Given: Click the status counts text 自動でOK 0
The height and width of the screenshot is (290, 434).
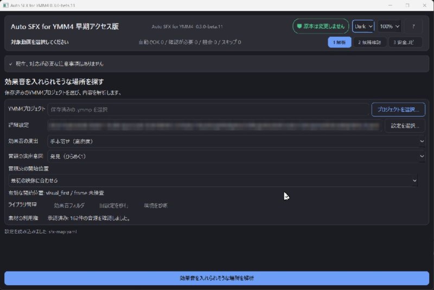Looking at the screenshot, I should (189, 42).
